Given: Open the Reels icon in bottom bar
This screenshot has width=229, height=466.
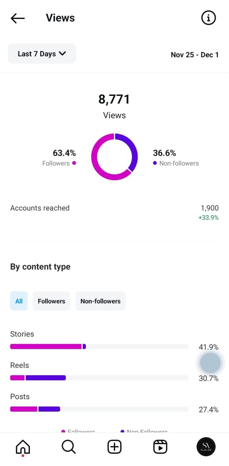Looking at the screenshot, I should (x=160, y=447).
